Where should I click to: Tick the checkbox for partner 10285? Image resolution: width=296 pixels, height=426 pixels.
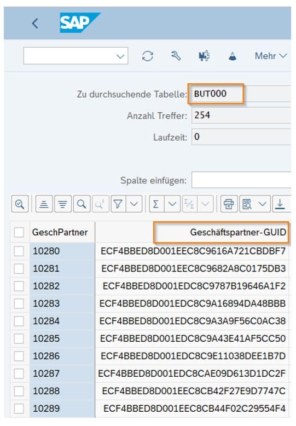(19, 339)
